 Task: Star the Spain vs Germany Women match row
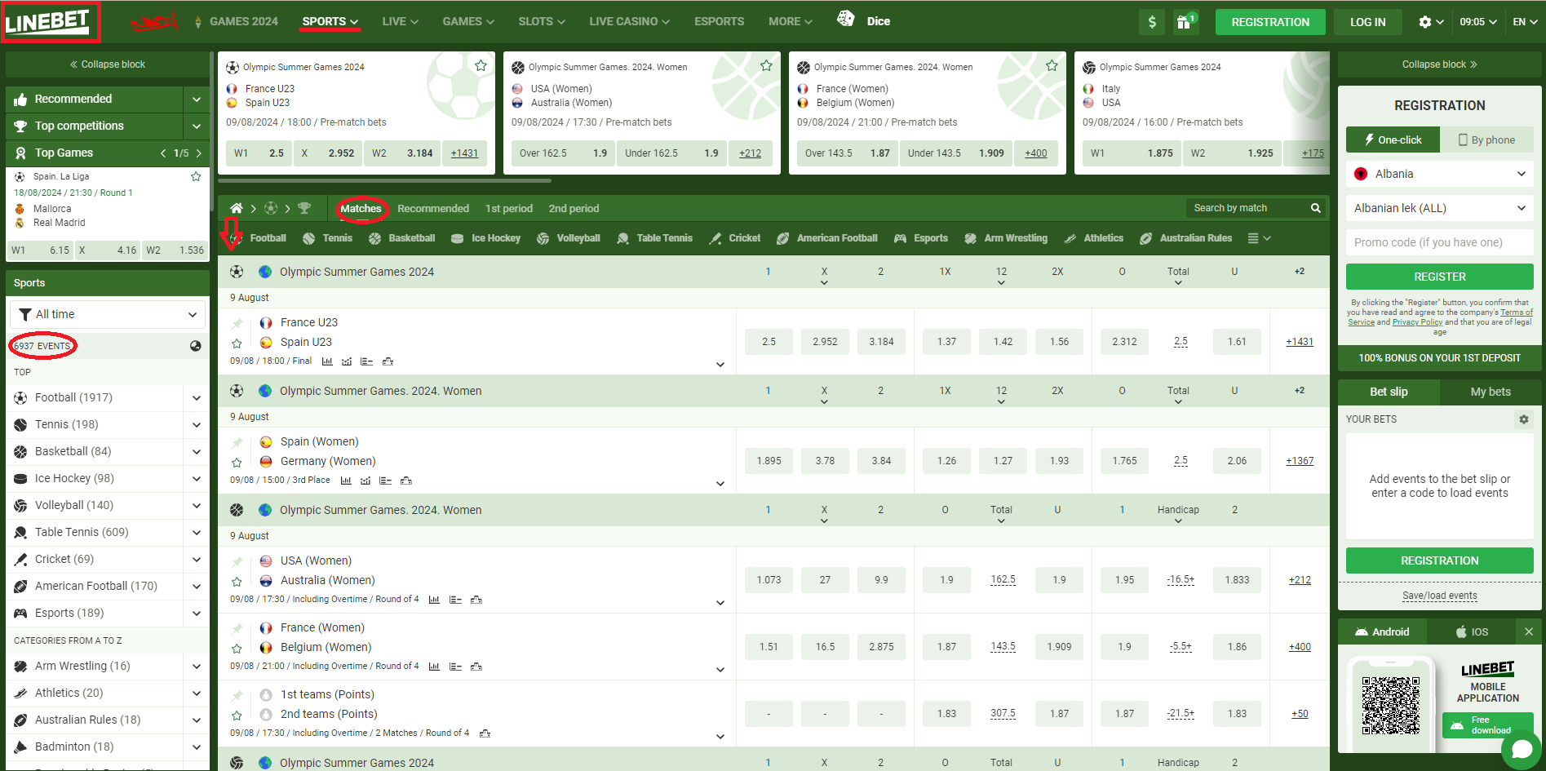tap(237, 463)
